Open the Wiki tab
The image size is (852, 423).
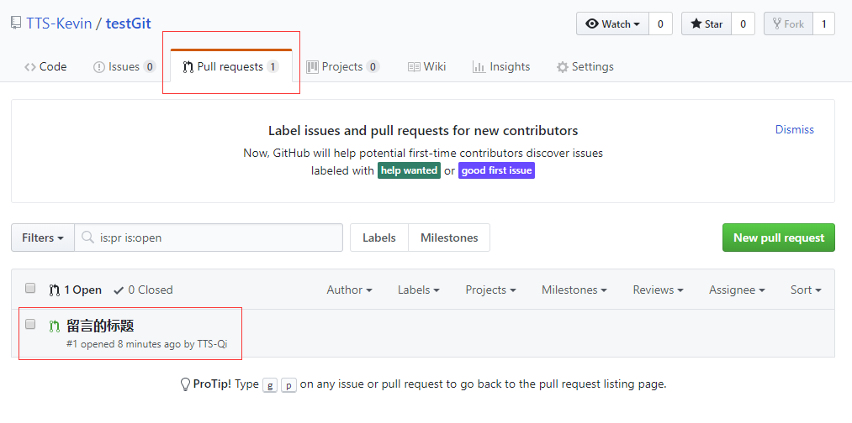tap(427, 67)
